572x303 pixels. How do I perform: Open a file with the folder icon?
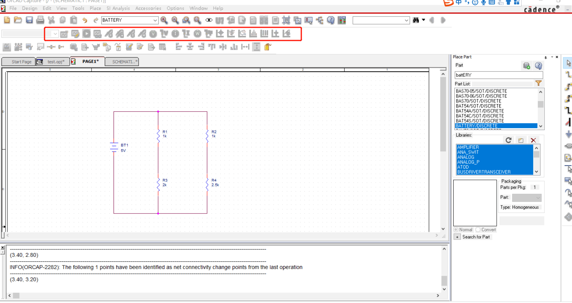(x=18, y=20)
